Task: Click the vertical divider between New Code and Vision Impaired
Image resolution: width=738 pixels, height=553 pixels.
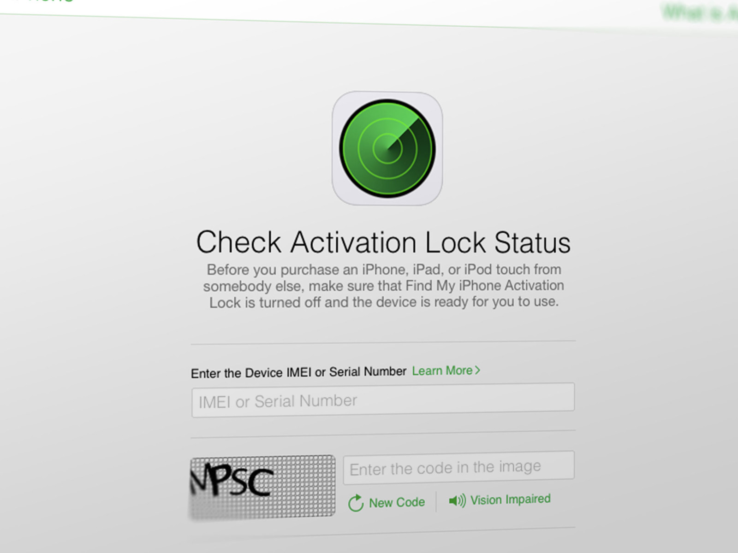Action: pyautogui.click(x=436, y=502)
